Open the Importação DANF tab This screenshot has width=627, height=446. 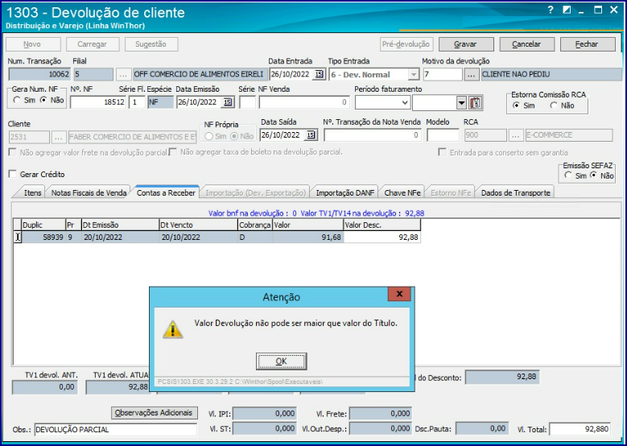[345, 192]
